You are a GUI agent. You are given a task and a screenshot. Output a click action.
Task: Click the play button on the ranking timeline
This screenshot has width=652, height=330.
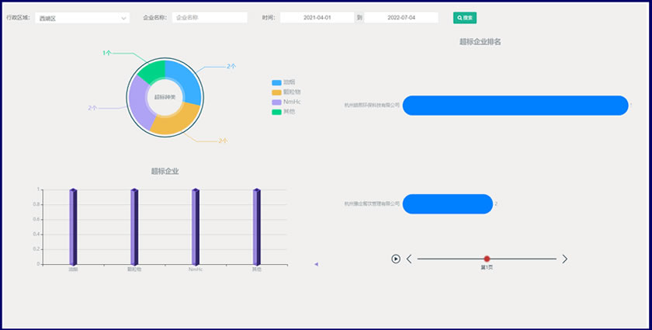click(396, 259)
